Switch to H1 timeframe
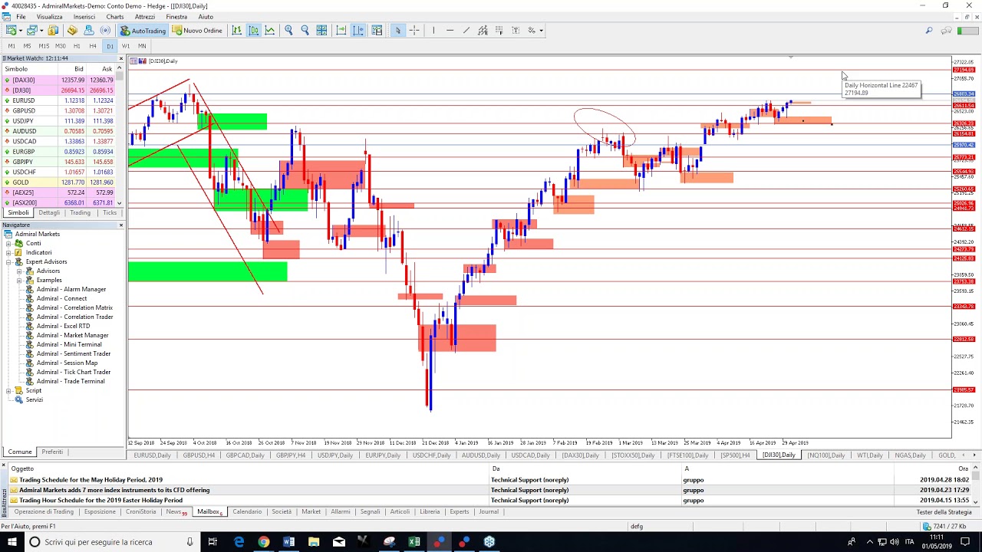 pyautogui.click(x=77, y=46)
